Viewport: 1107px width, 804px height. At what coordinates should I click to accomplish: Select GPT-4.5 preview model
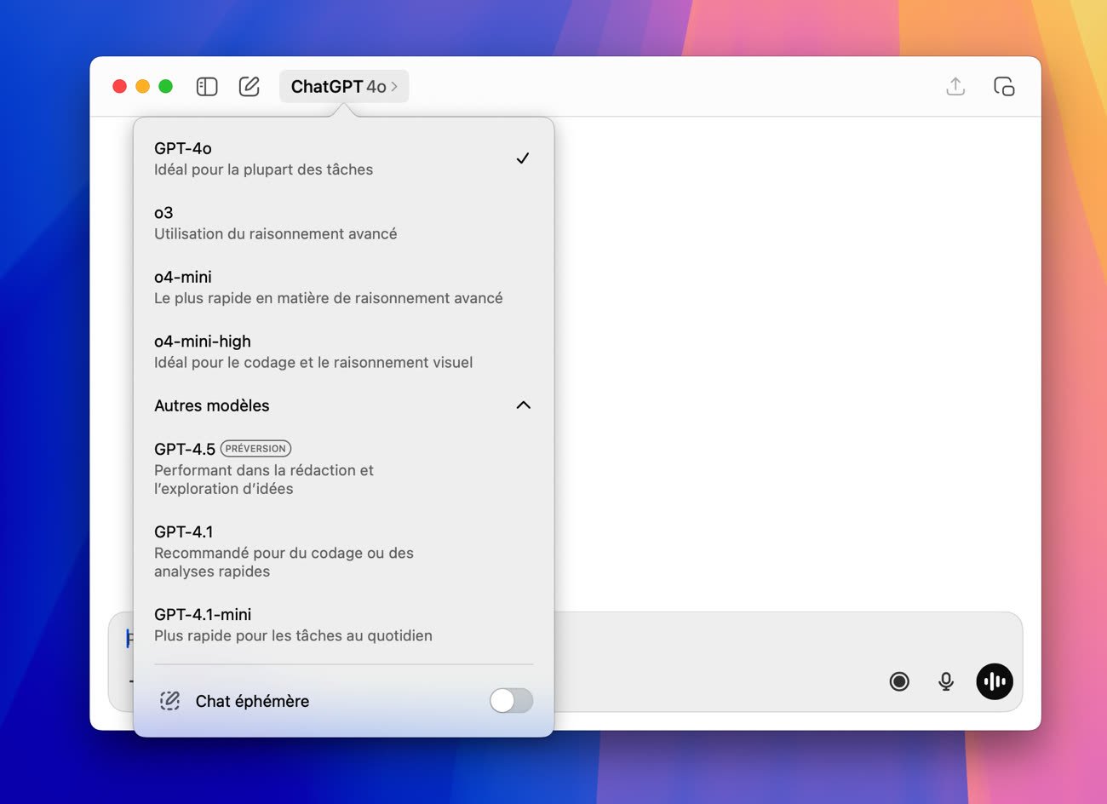343,468
